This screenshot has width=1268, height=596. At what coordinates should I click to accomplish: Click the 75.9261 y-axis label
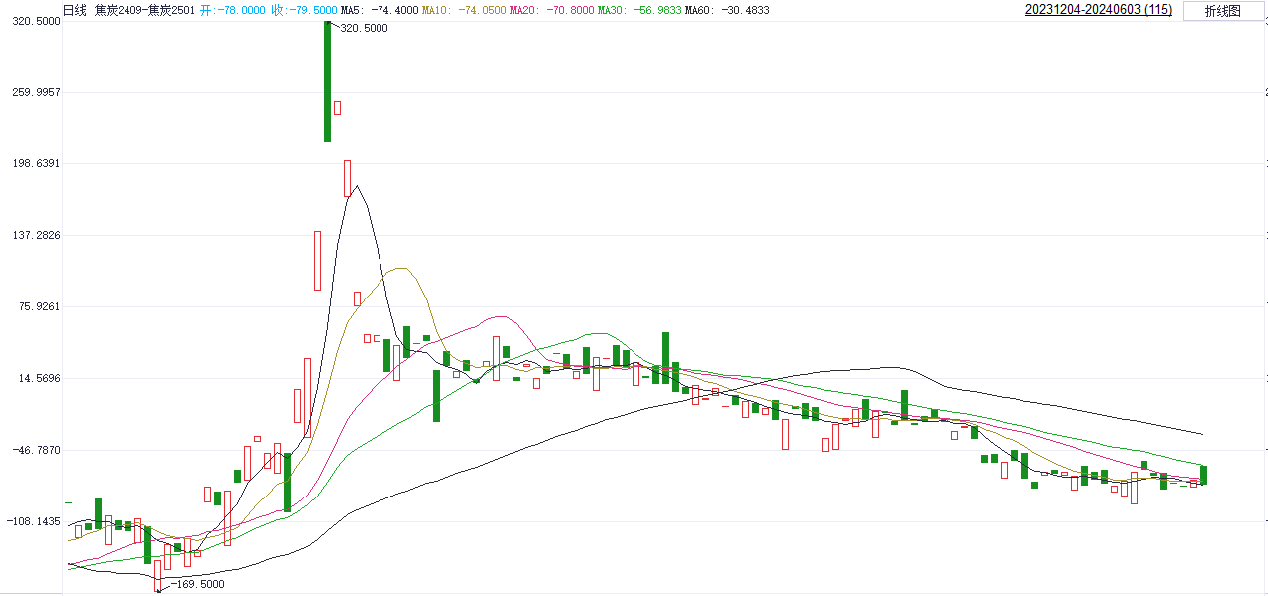click(38, 306)
